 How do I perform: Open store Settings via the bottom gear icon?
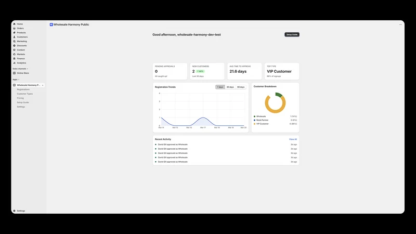coord(15,211)
